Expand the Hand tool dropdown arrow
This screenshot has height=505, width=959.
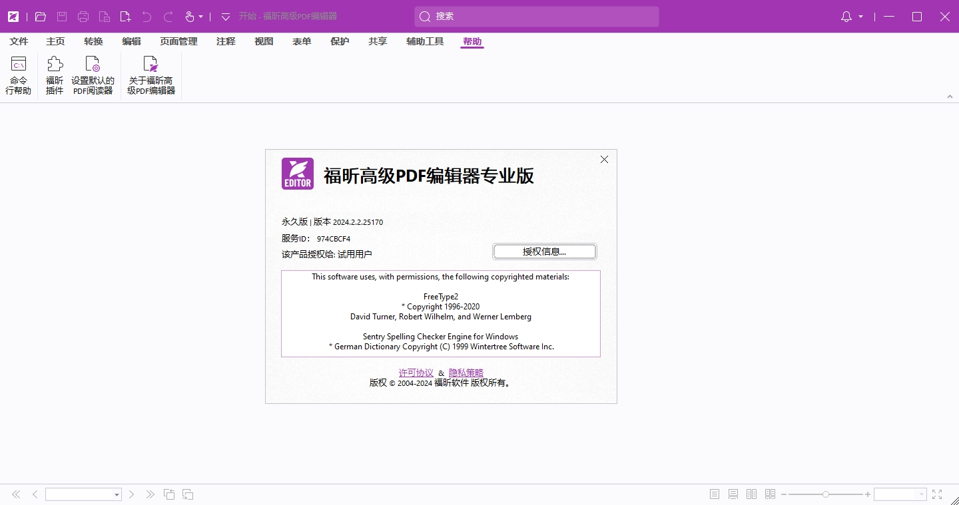click(200, 17)
